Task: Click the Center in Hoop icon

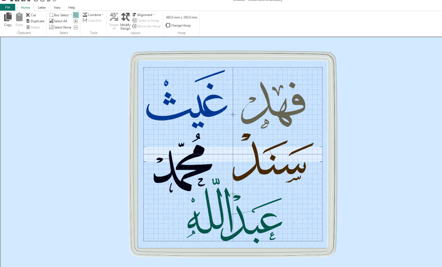Action: (x=134, y=21)
